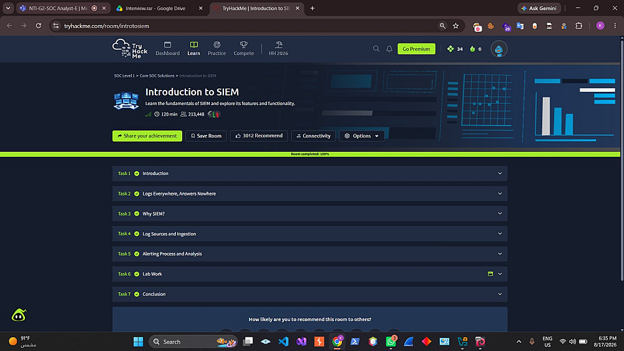Expand Task 4 Log Sources and Ingestion chevron
The image size is (624, 351).
[x=500, y=234]
